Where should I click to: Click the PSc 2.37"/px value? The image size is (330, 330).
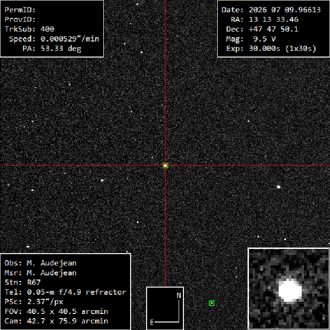[x=45, y=302]
